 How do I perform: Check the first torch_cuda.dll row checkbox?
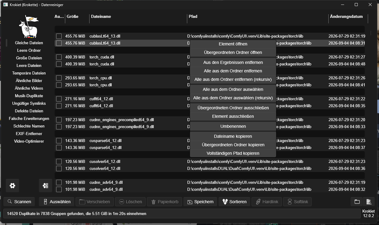[x=59, y=57]
